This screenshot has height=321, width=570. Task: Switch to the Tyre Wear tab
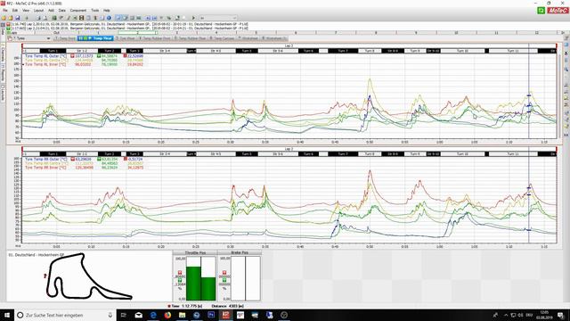126,38
